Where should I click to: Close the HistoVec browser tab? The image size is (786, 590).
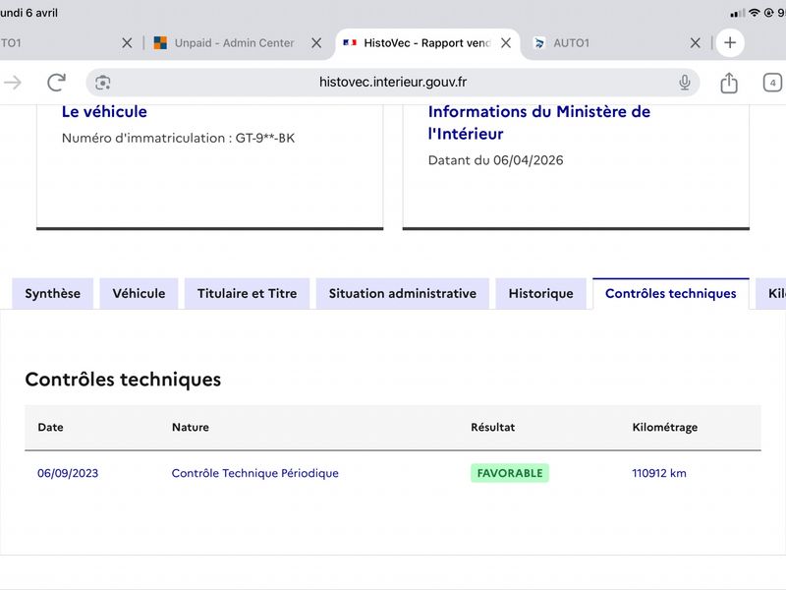506,43
